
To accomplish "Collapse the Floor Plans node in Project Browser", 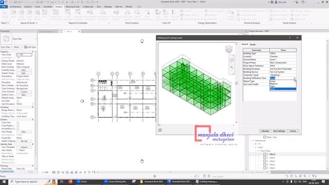I will tap(259, 151).
